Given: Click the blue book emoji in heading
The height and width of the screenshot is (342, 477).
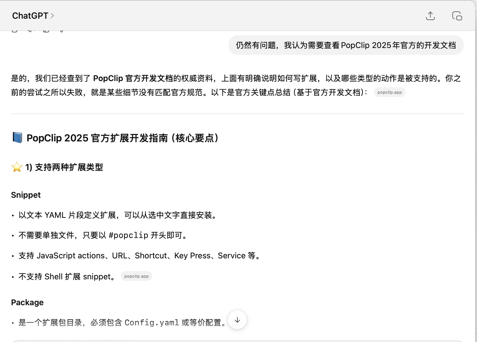Looking at the screenshot, I should click(x=17, y=138).
